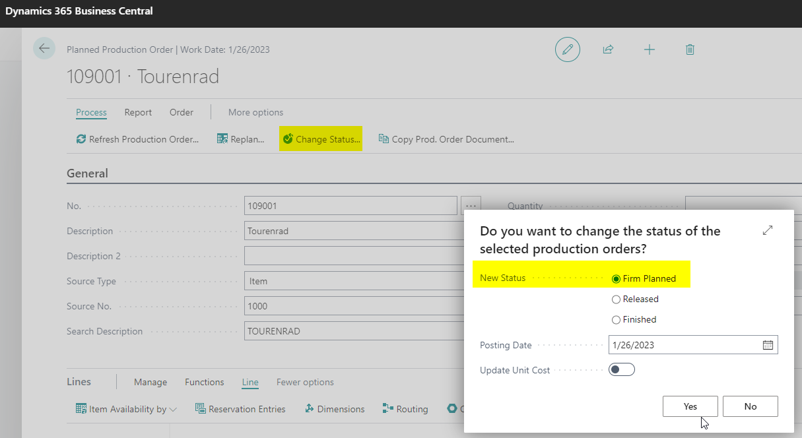
Task: Create new record with plus icon
Action: (650, 49)
